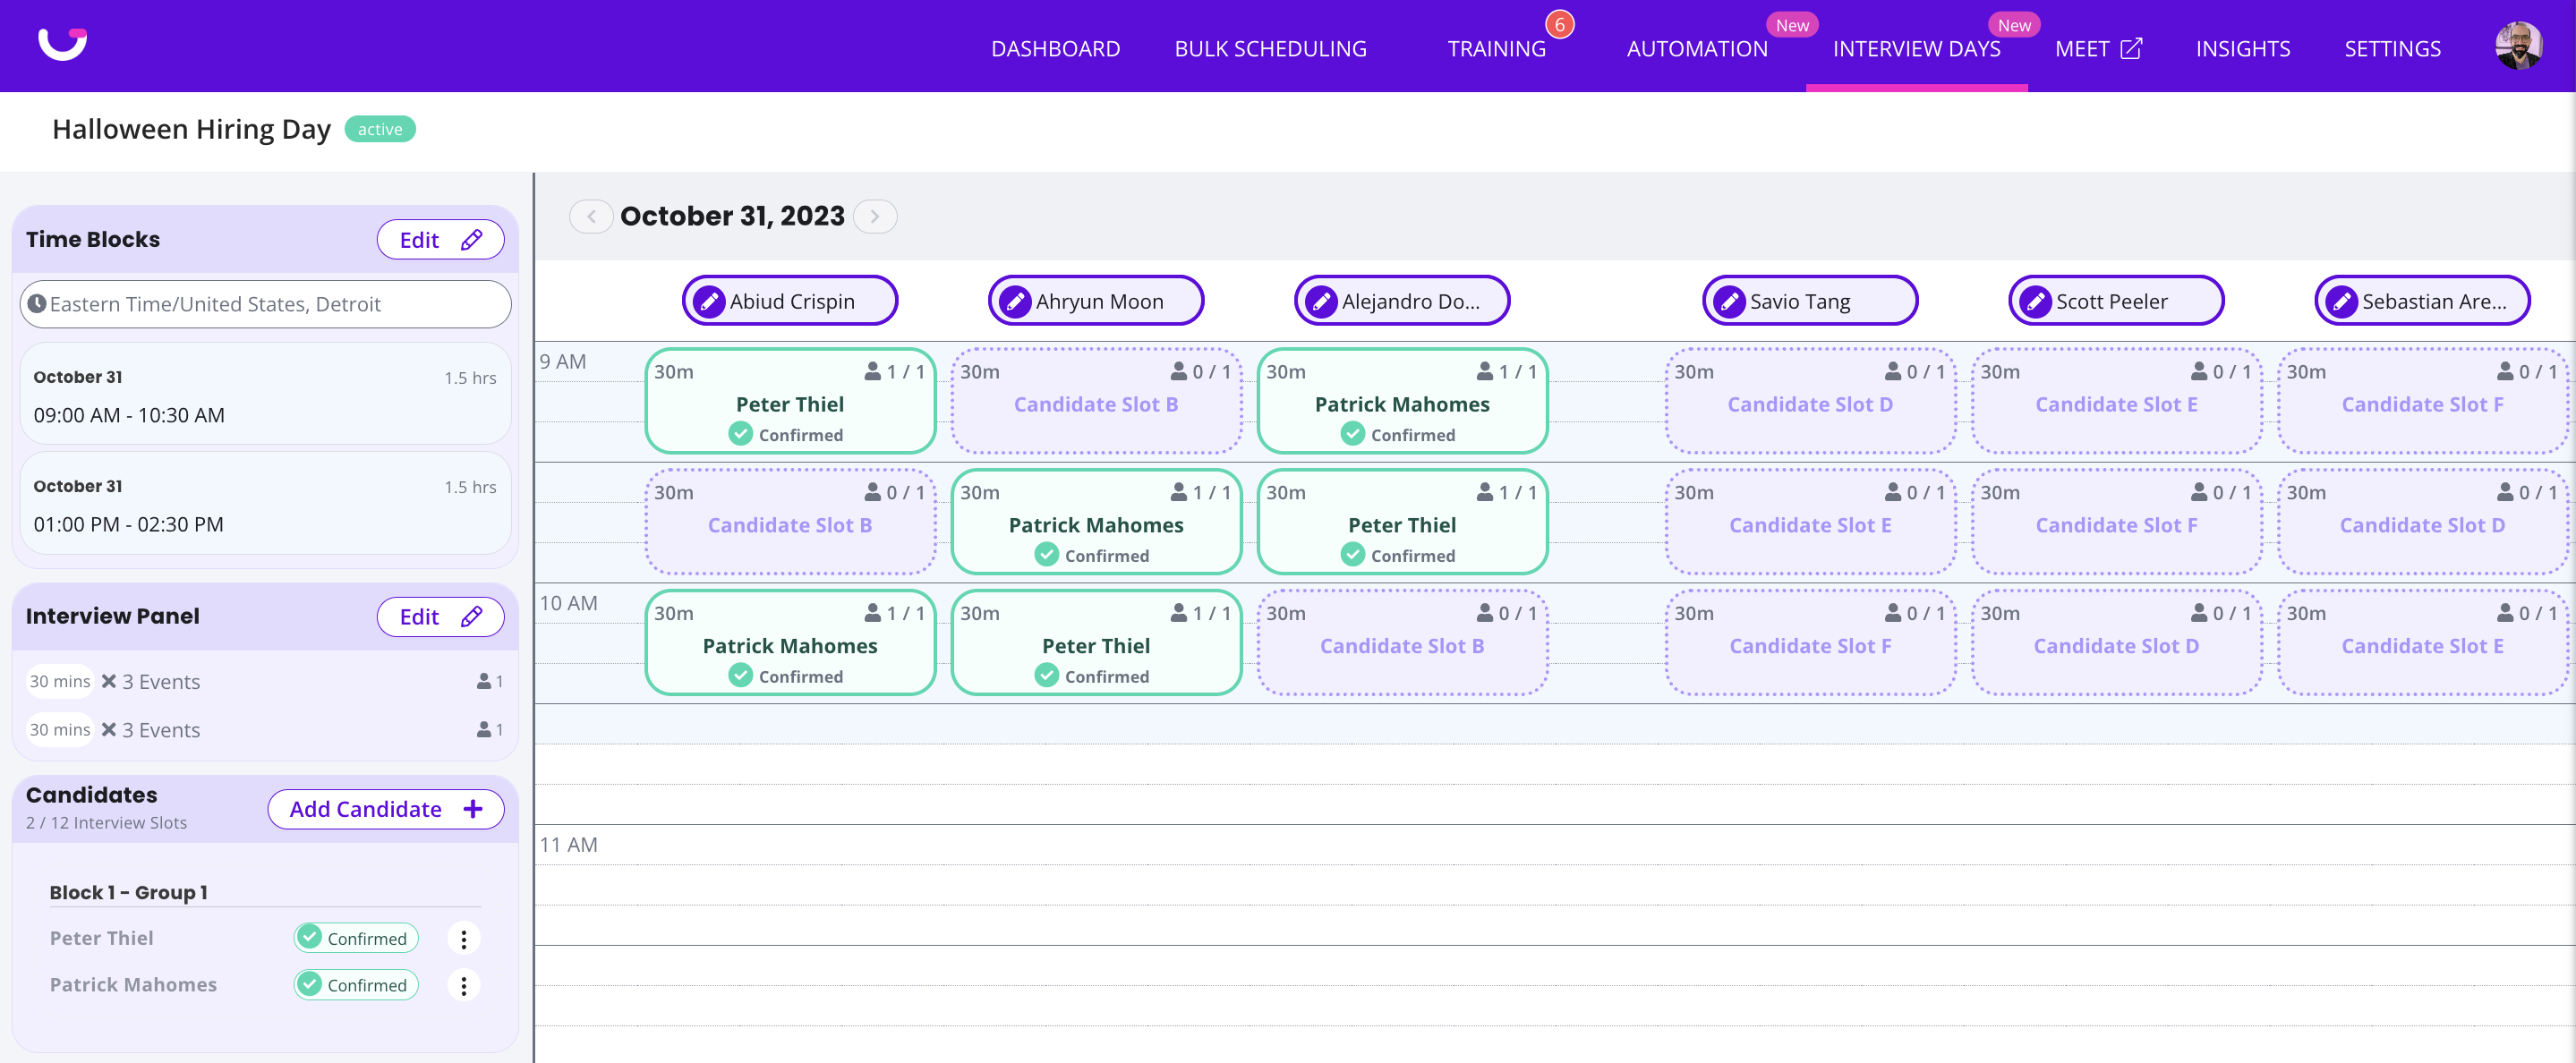
Task: Click the user profile avatar
Action: click(2517, 47)
